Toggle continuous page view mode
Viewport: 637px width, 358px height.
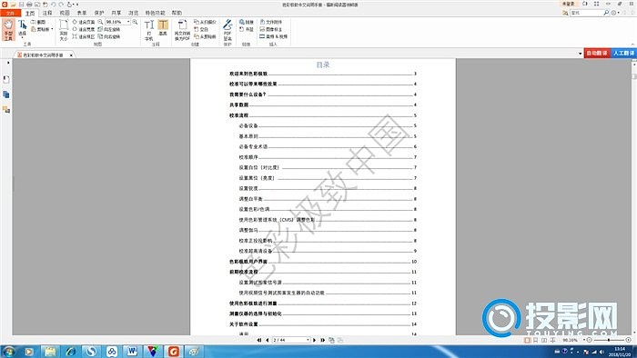click(535, 340)
